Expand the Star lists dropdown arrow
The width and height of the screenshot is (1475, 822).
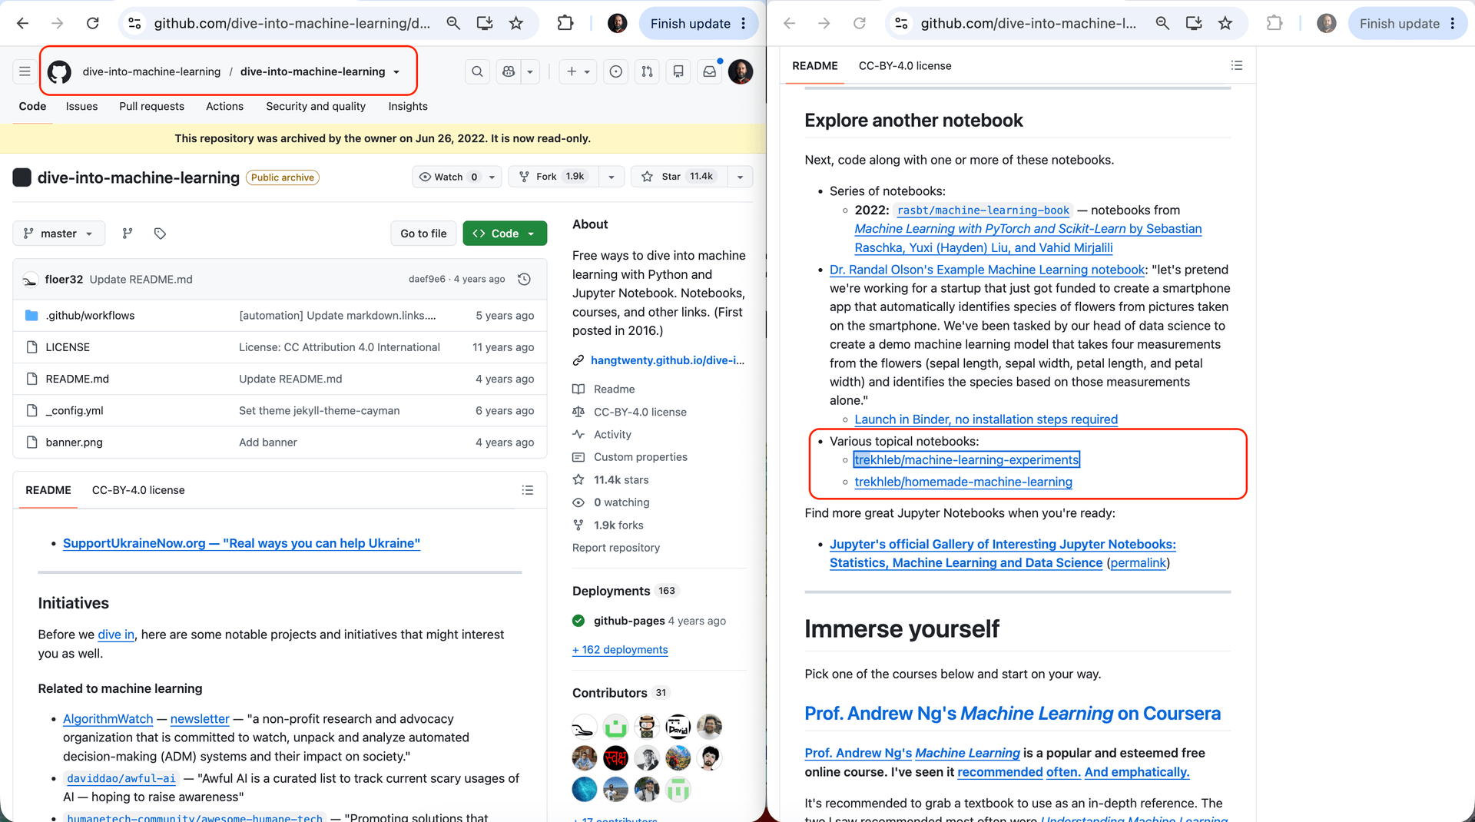[x=740, y=177]
